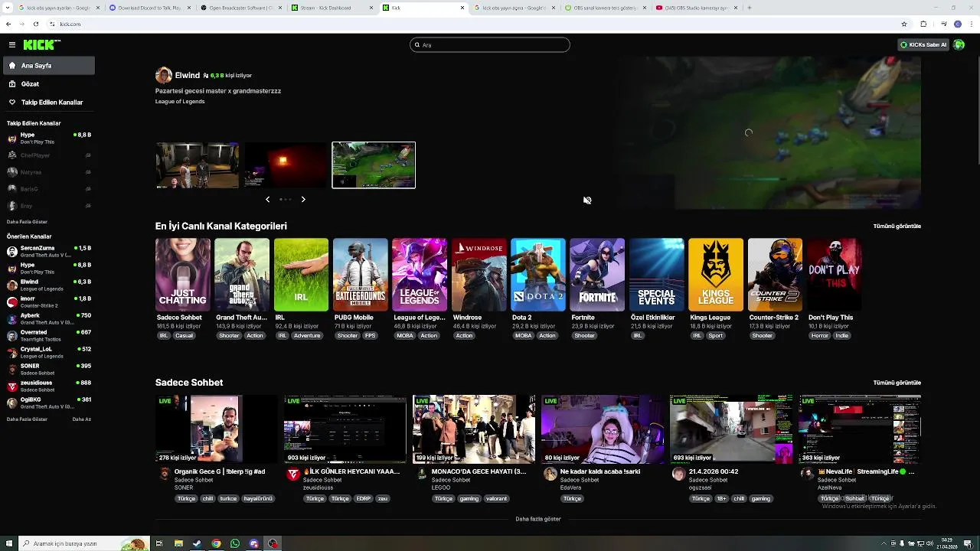Open Chrome extensions puzzle icon
This screenshot has width=980, height=551.
(x=923, y=24)
